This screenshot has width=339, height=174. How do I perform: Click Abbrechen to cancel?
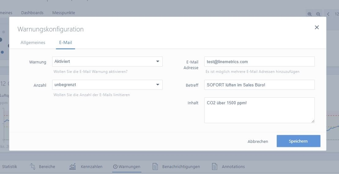(x=258, y=141)
